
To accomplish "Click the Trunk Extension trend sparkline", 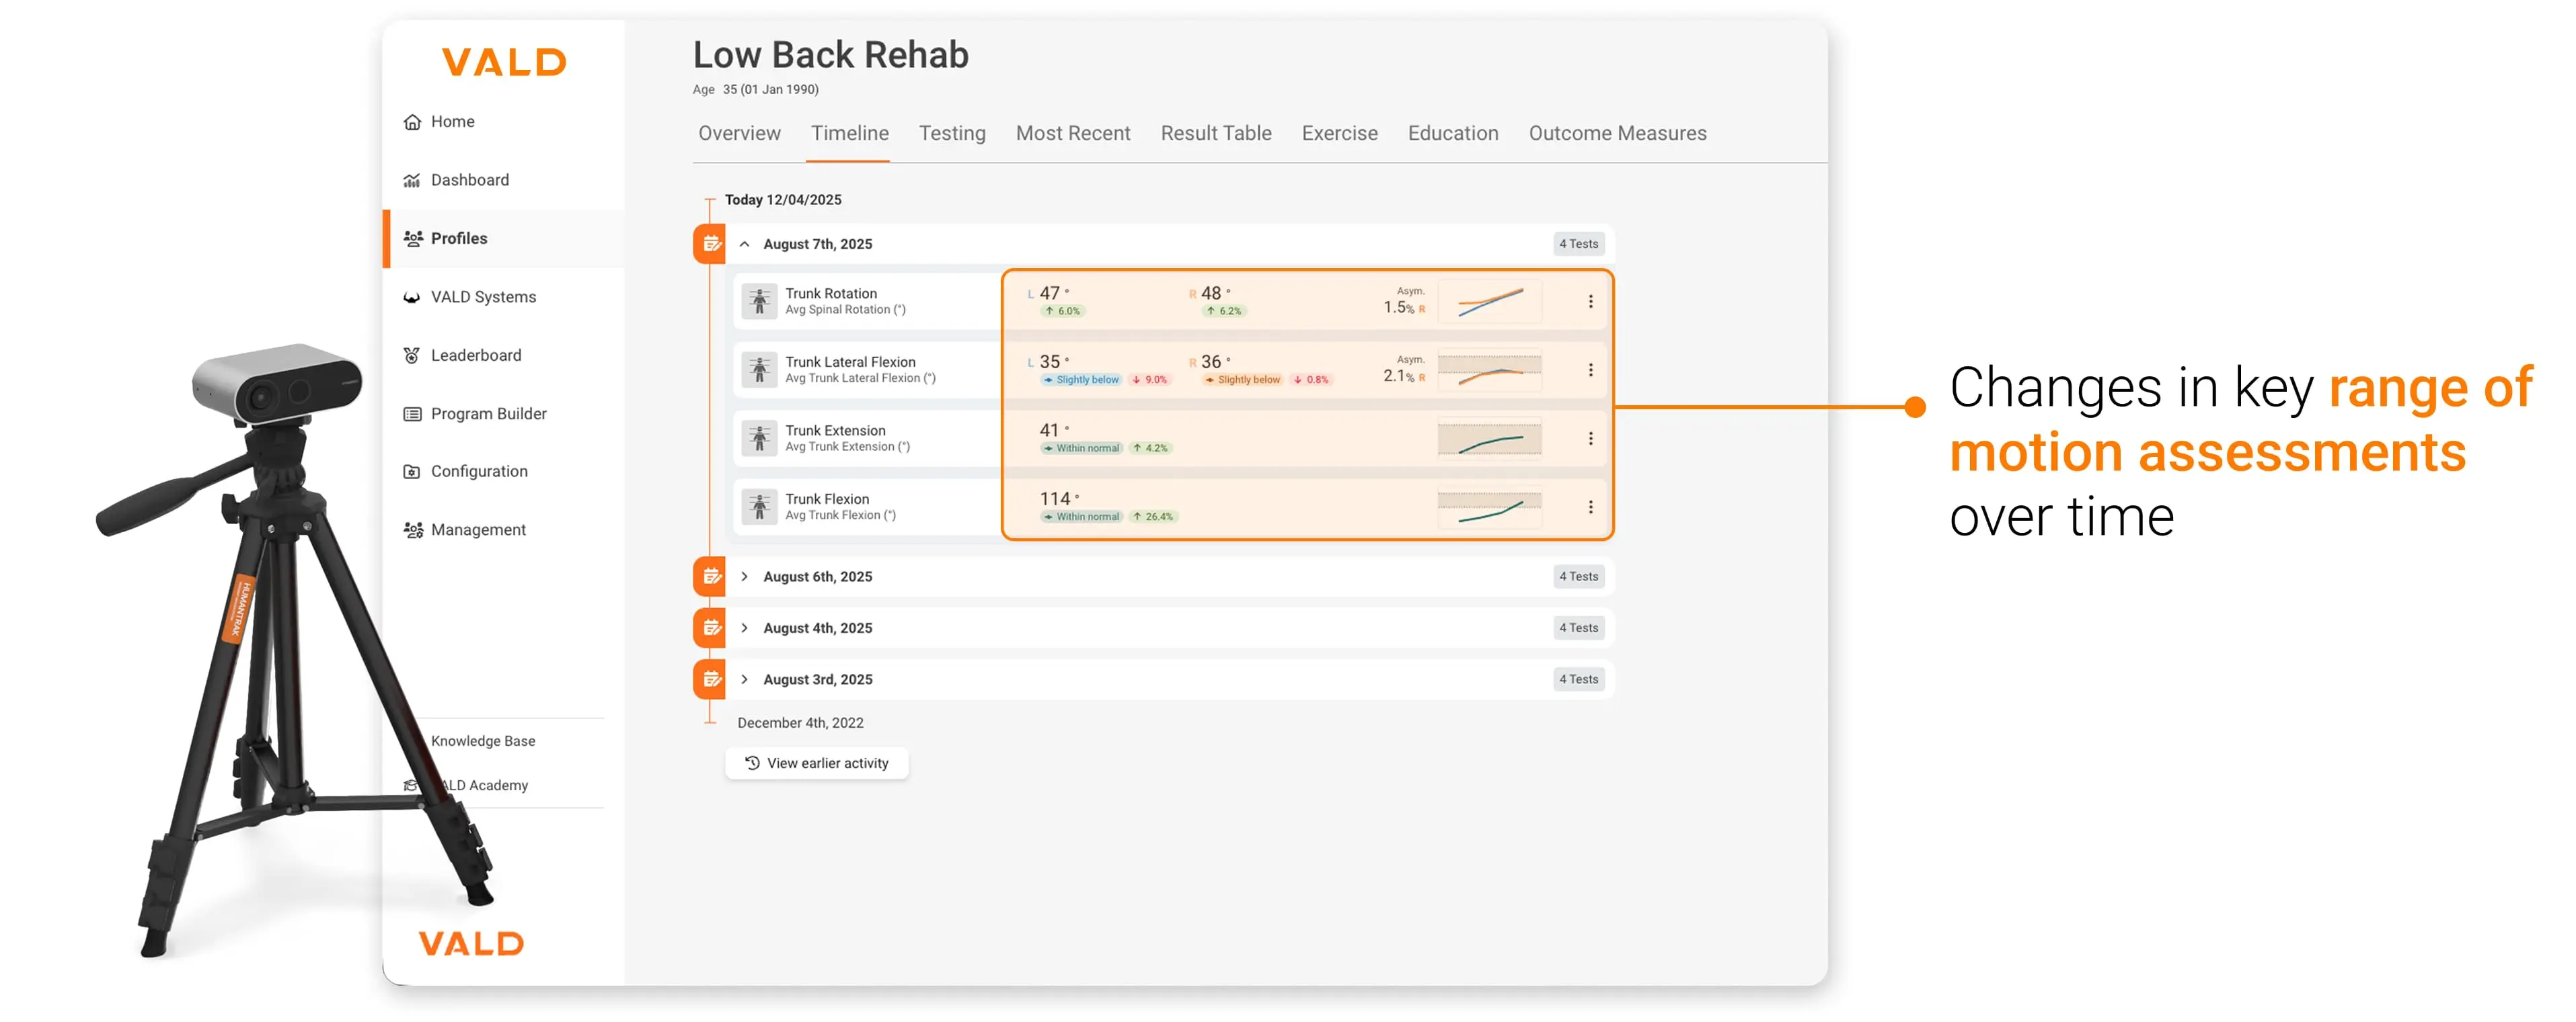I will [x=1489, y=437].
